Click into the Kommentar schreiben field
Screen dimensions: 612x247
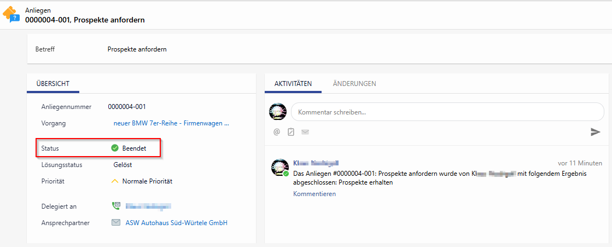click(447, 112)
